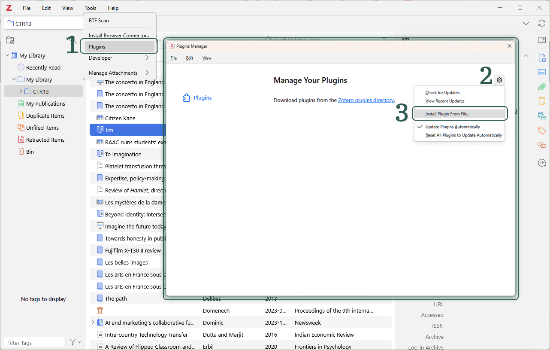Open the Edit menu in main window

tap(46, 8)
